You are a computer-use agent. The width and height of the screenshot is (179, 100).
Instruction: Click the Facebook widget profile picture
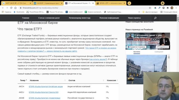click(x=130, y=37)
